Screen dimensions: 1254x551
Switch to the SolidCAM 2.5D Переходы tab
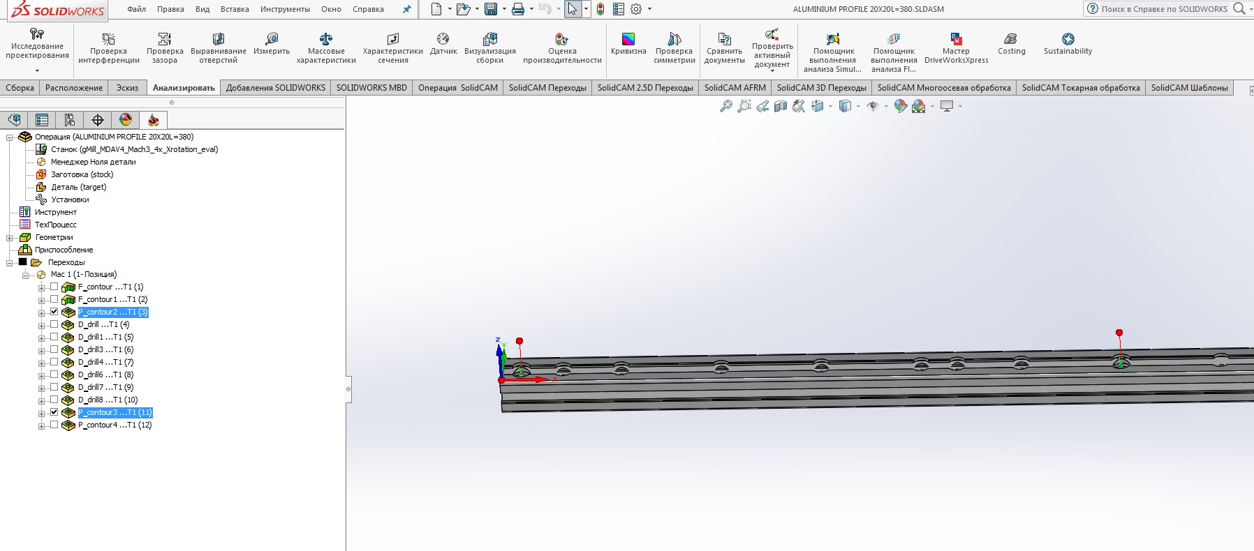click(x=645, y=88)
